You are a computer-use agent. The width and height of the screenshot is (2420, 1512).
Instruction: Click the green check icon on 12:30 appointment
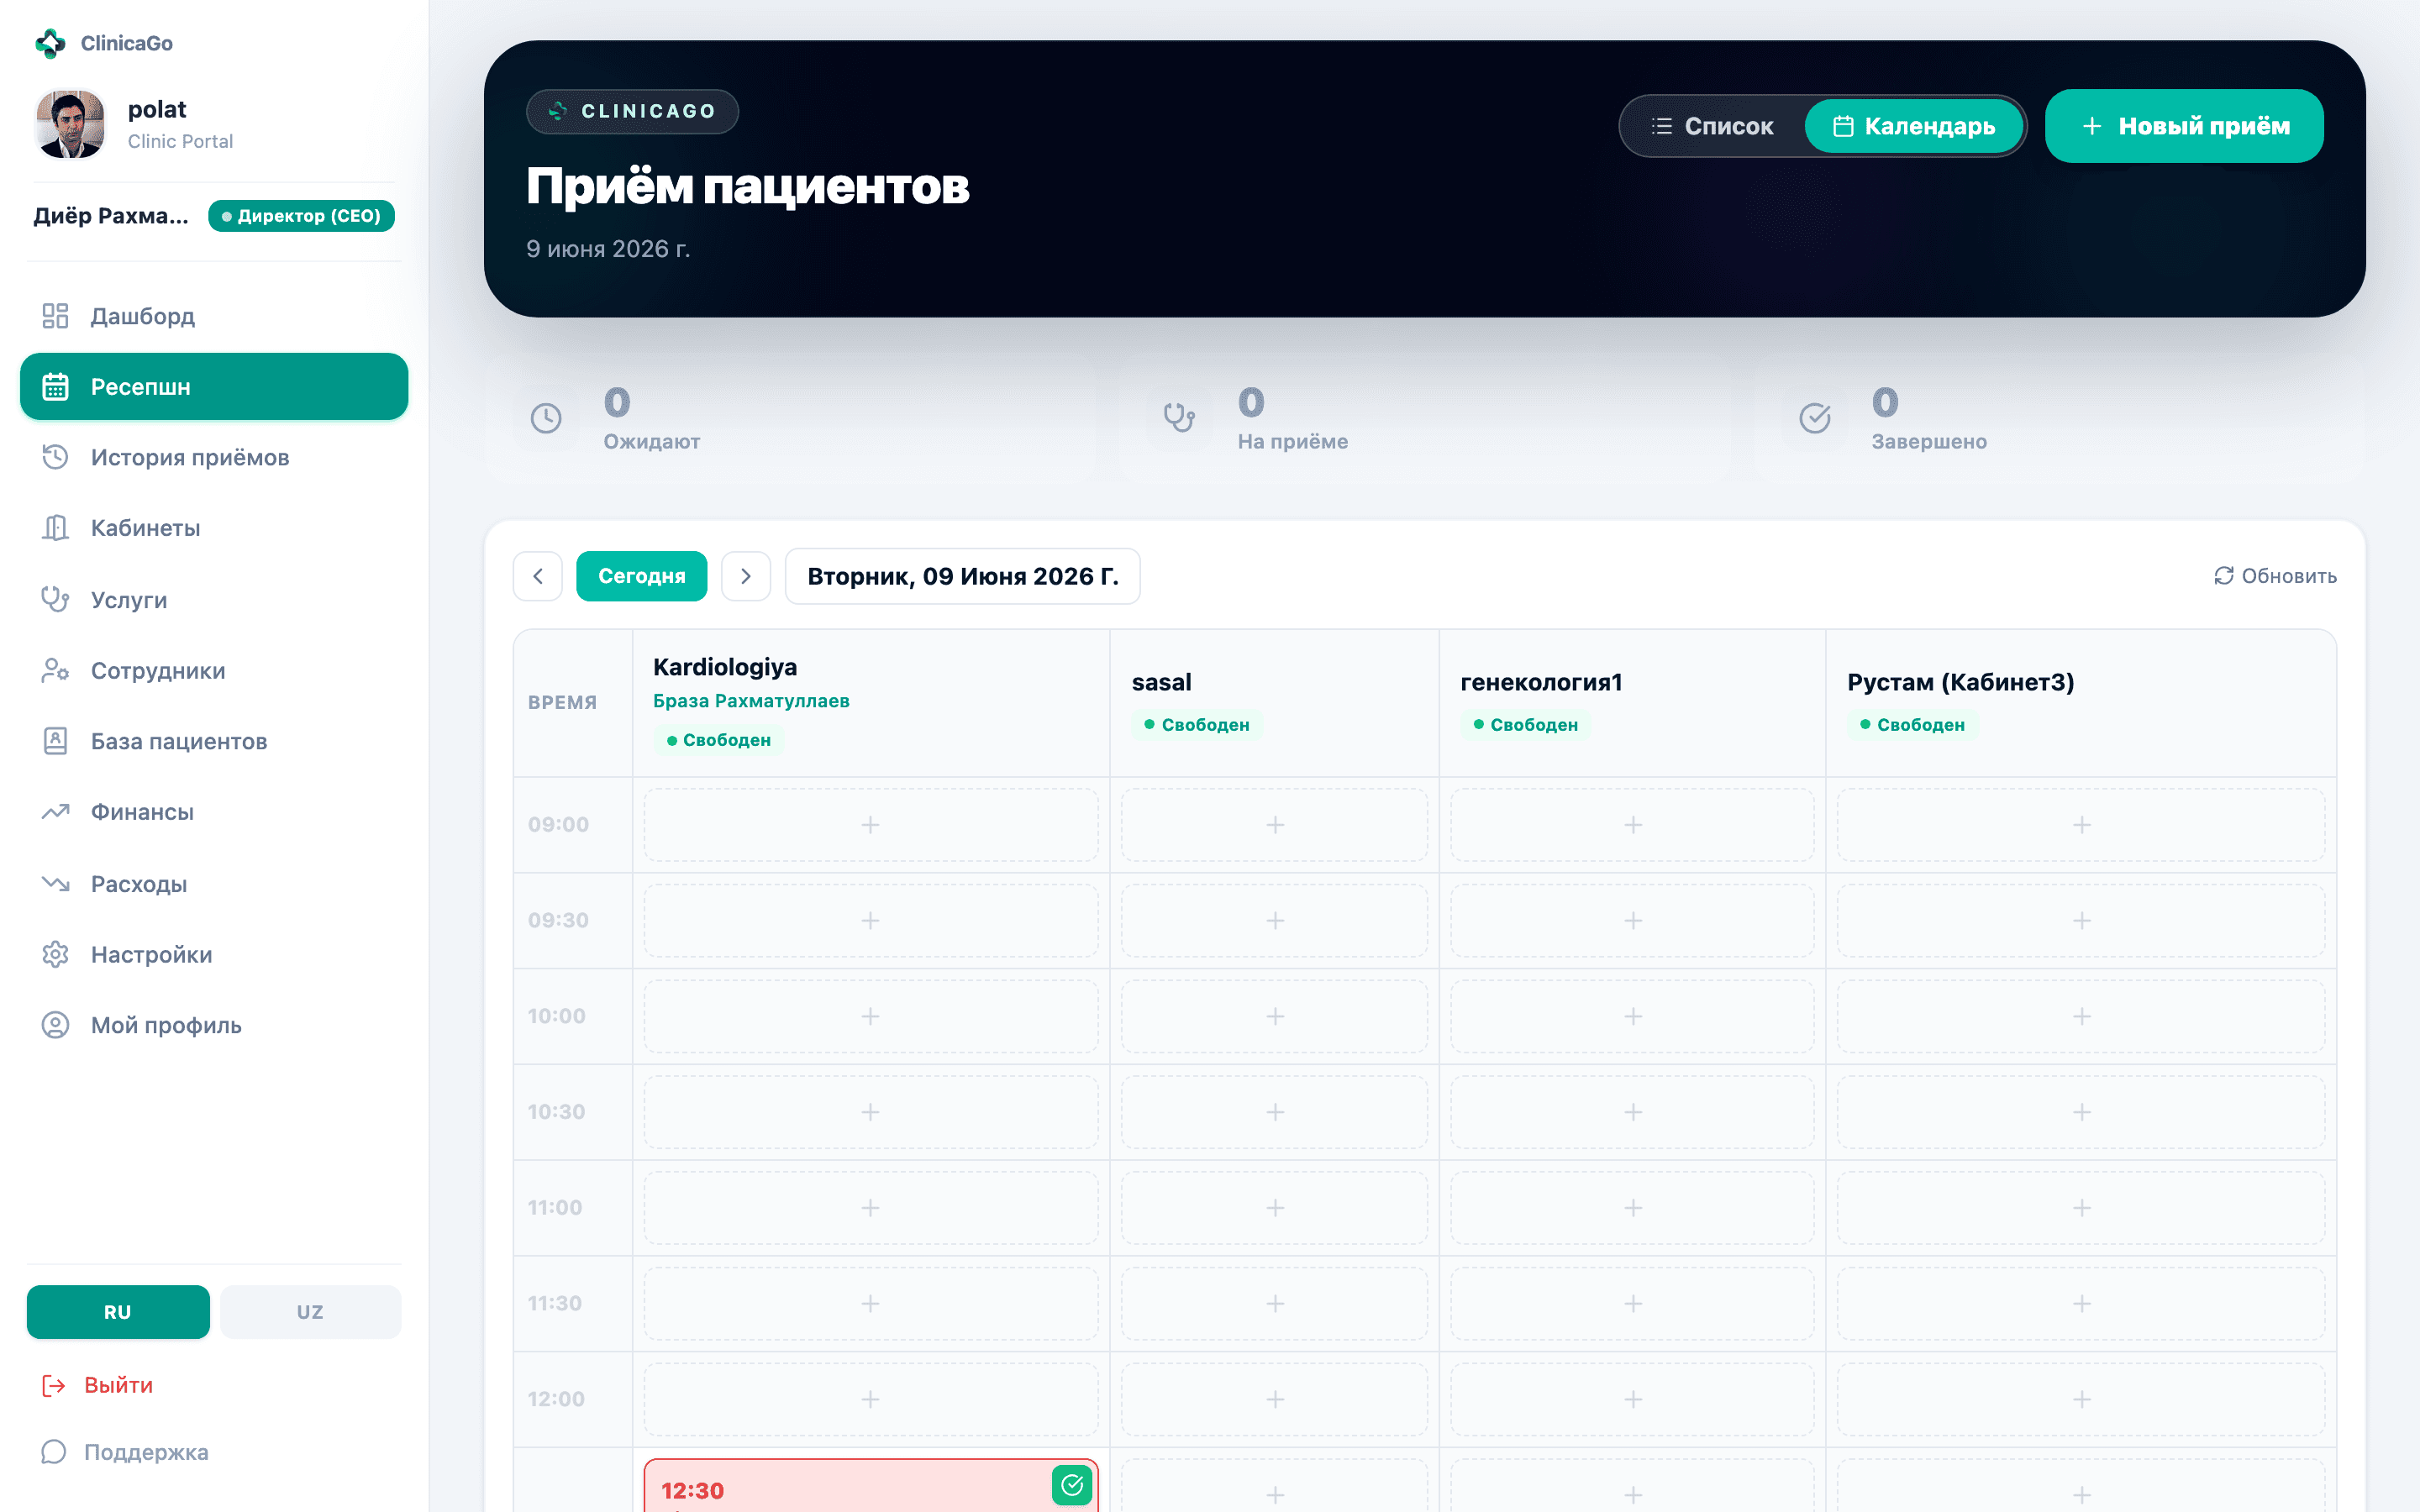tap(1072, 1485)
